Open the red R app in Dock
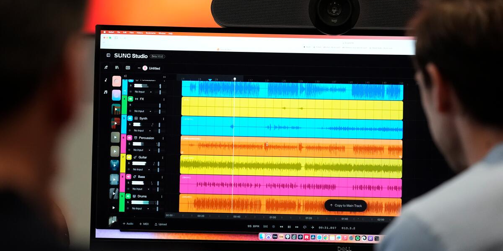Viewport: 503px width, 251px height. (x=307, y=237)
